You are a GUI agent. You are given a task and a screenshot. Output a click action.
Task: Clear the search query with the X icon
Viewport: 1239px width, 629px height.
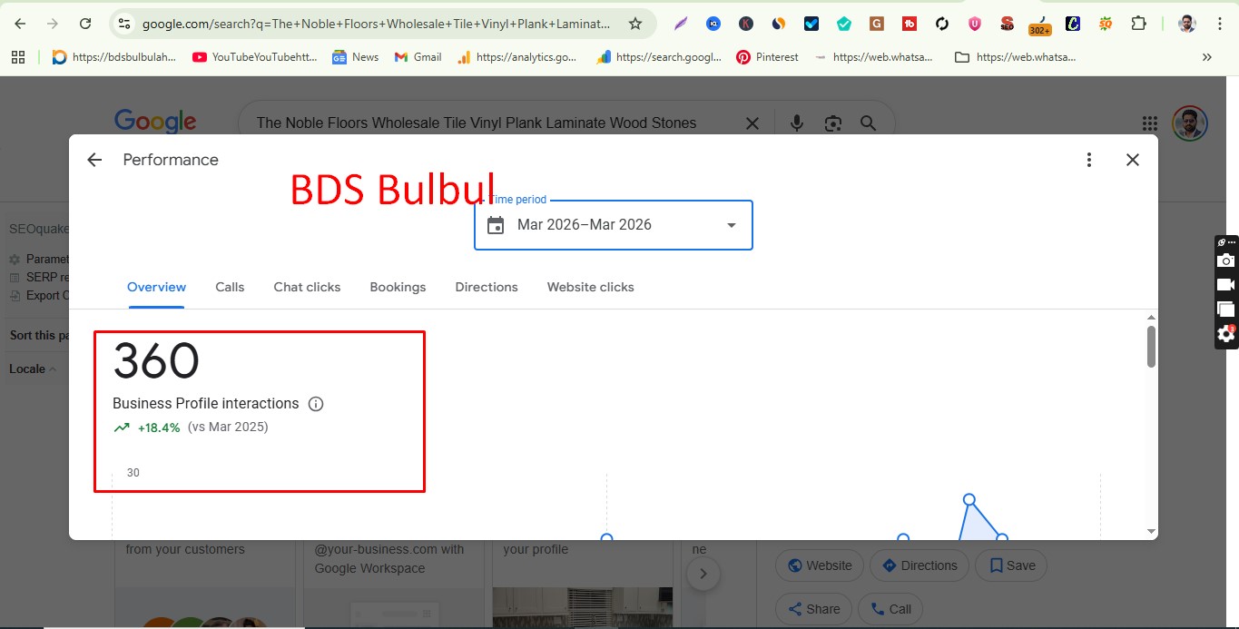click(752, 123)
